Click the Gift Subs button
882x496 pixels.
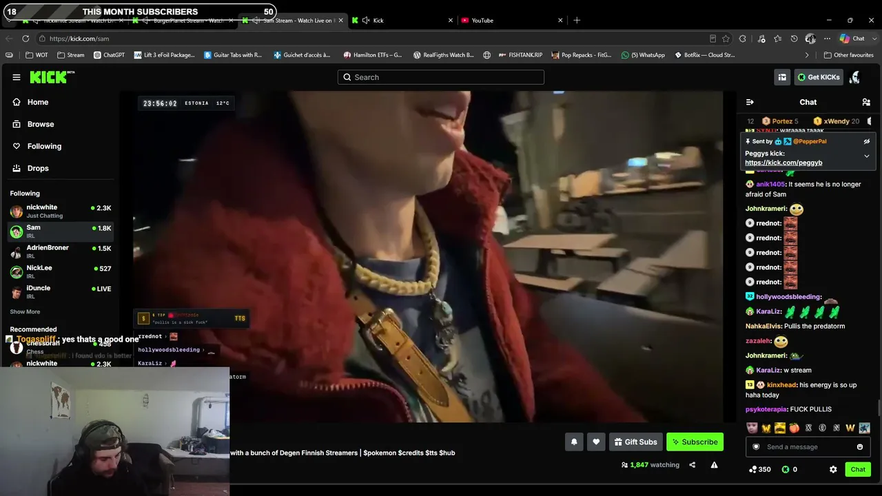636,442
